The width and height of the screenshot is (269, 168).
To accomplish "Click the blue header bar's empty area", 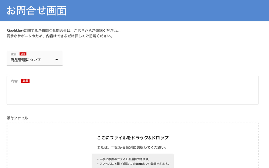I will point(177,10).
